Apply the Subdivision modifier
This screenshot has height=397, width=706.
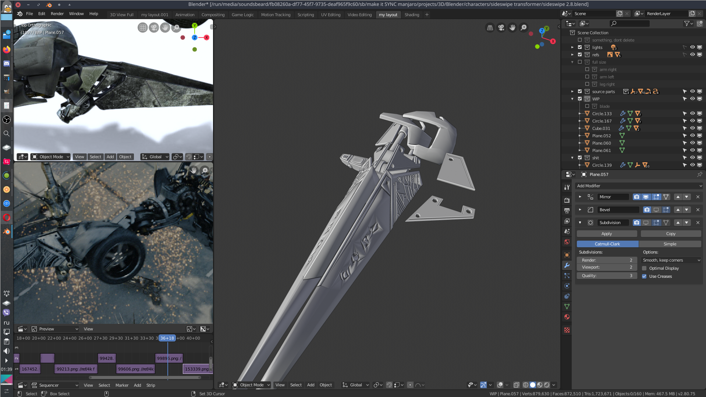pyautogui.click(x=607, y=234)
